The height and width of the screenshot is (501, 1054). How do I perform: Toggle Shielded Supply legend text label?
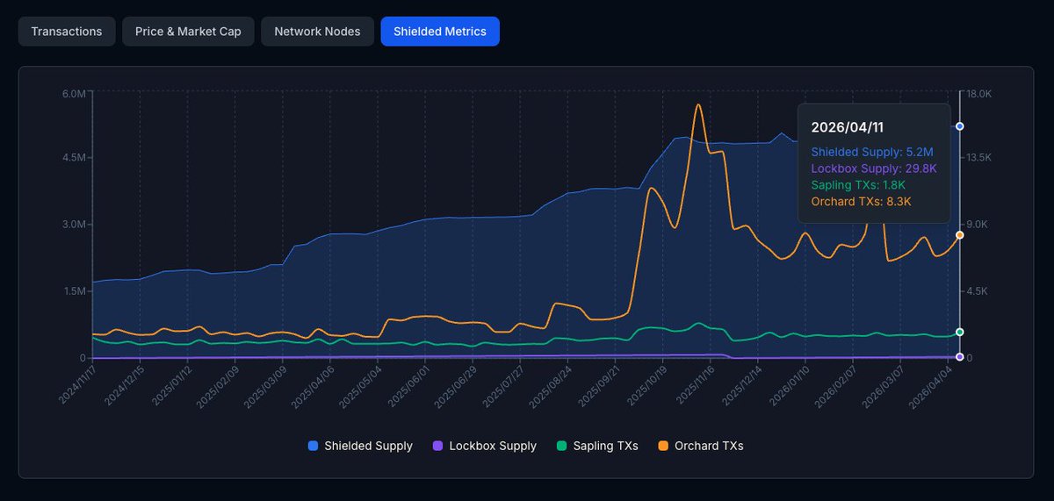[368, 446]
